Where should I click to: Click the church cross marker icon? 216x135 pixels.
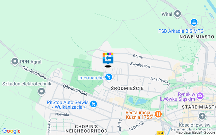[202, 116]
